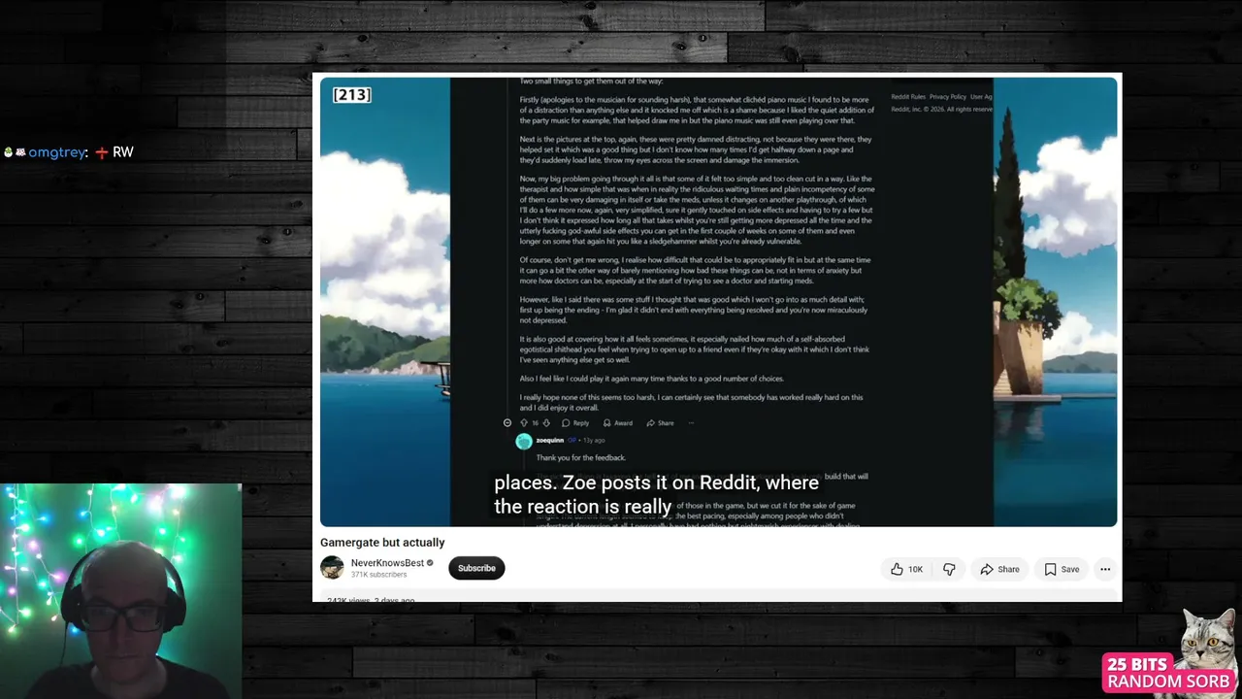Image resolution: width=1242 pixels, height=699 pixels.
Task: Open the NeverKnowsBest channel avatar
Action: point(332,568)
